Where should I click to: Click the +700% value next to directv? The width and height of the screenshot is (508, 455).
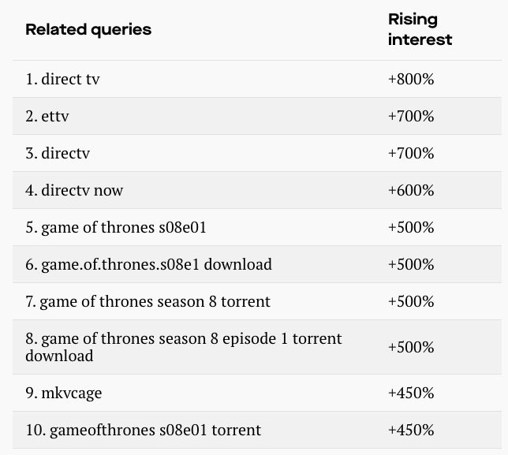click(411, 153)
